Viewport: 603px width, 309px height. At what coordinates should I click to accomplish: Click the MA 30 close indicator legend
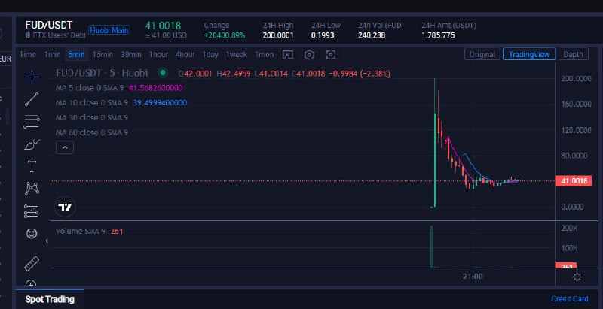(x=92, y=118)
